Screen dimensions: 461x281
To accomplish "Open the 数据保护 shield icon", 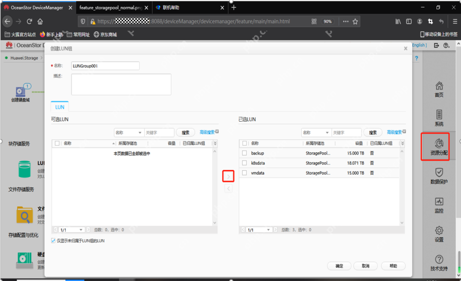I will (x=439, y=175).
